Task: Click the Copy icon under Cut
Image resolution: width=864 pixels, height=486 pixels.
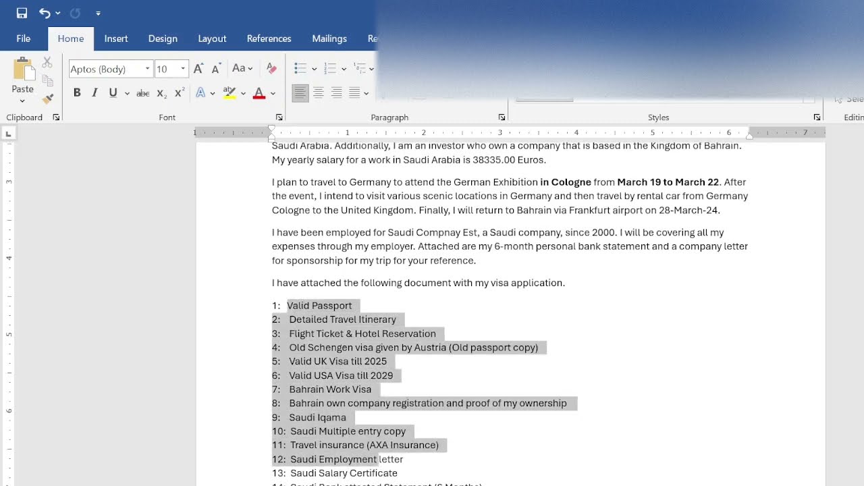Action: (x=47, y=81)
